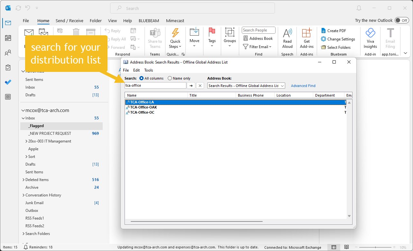Click the Undo arrow in the title bar
413x251 pixels.
[28, 8]
